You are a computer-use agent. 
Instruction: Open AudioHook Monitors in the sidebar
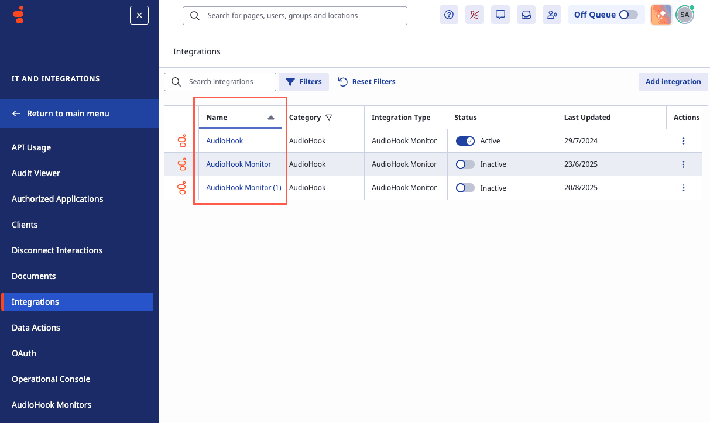point(52,405)
